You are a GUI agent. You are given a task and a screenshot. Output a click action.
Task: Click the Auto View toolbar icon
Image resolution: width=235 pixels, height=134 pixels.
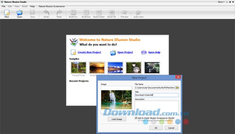pyautogui.click(x=138, y=12)
